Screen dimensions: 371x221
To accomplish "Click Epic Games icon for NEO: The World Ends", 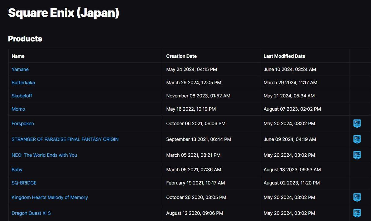I will 357,155.
